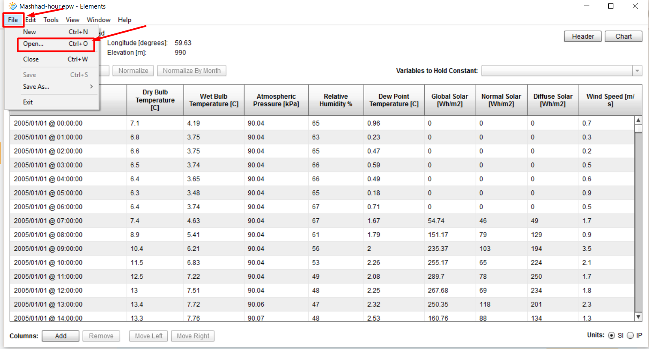
Task: Select the Wet Bulb Temperature column header
Action: point(214,100)
